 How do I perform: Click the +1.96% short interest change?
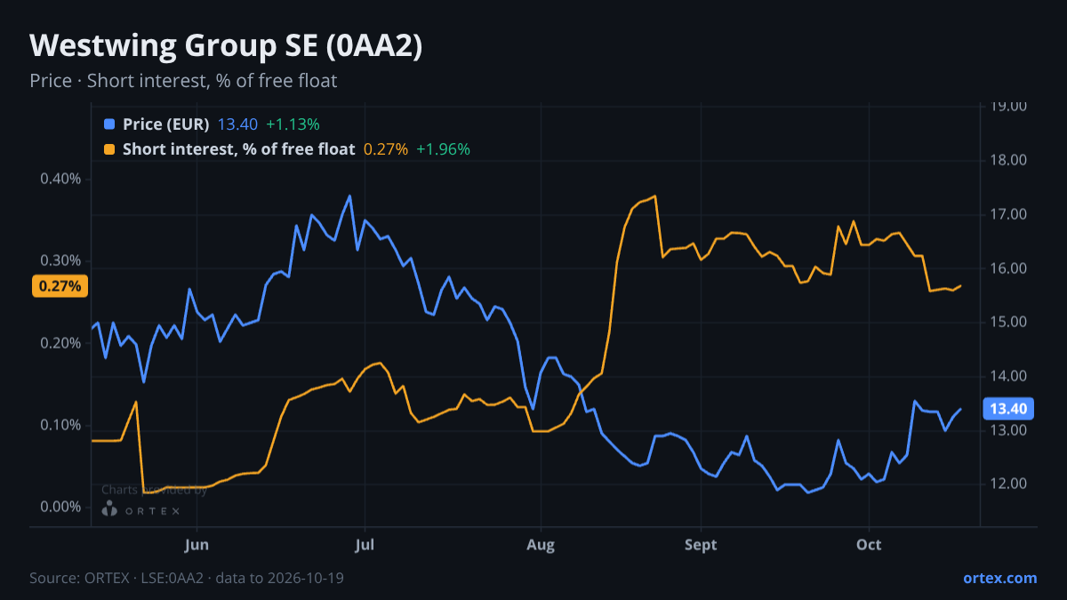click(443, 149)
